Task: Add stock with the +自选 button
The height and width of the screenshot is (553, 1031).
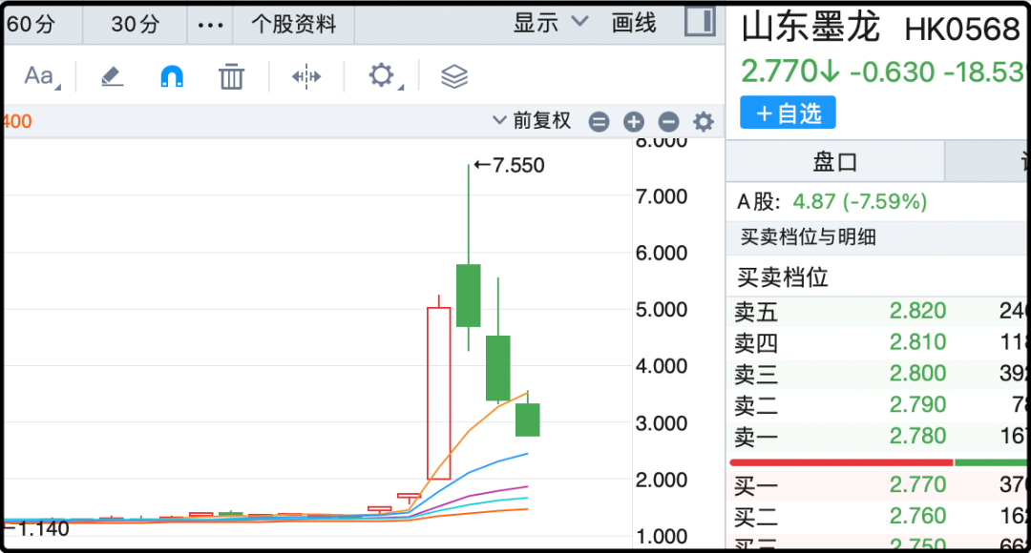Action: pos(788,113)
